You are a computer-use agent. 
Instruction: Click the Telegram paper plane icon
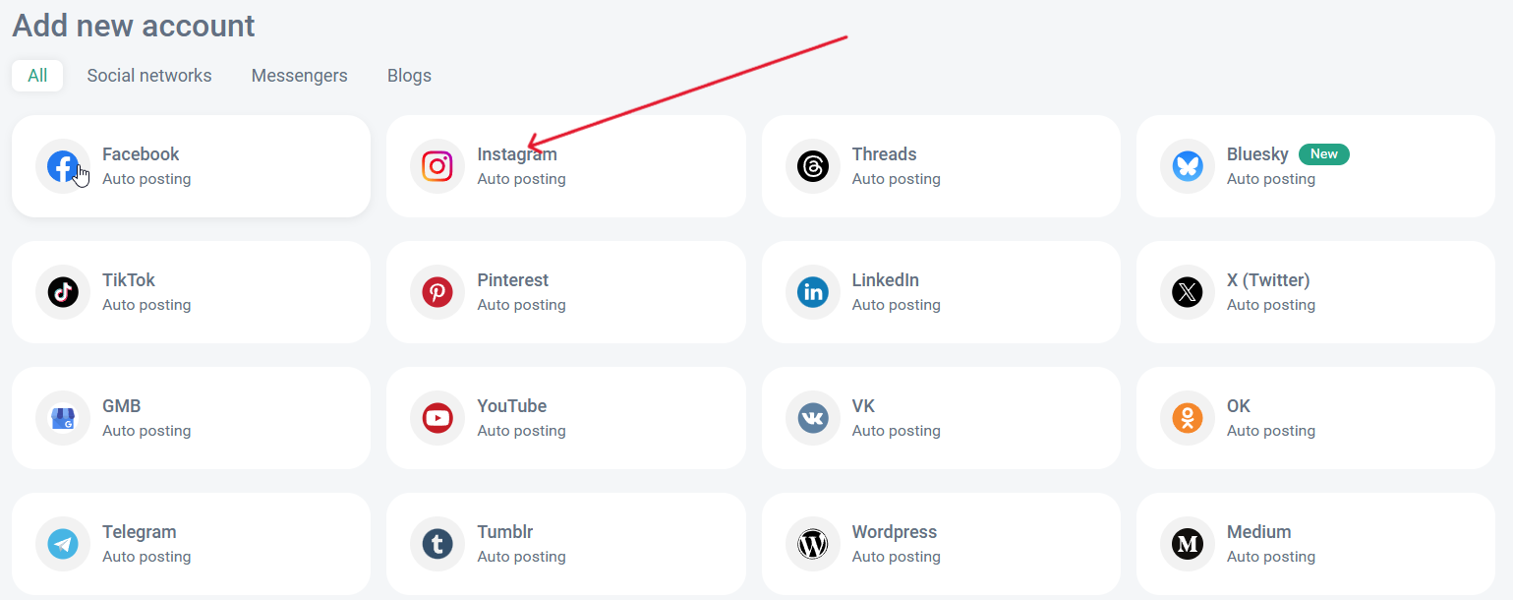[x=63, y=544]
